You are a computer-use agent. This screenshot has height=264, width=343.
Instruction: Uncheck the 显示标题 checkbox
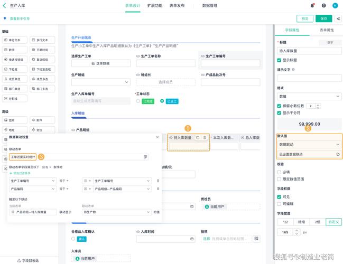(280, 60)
